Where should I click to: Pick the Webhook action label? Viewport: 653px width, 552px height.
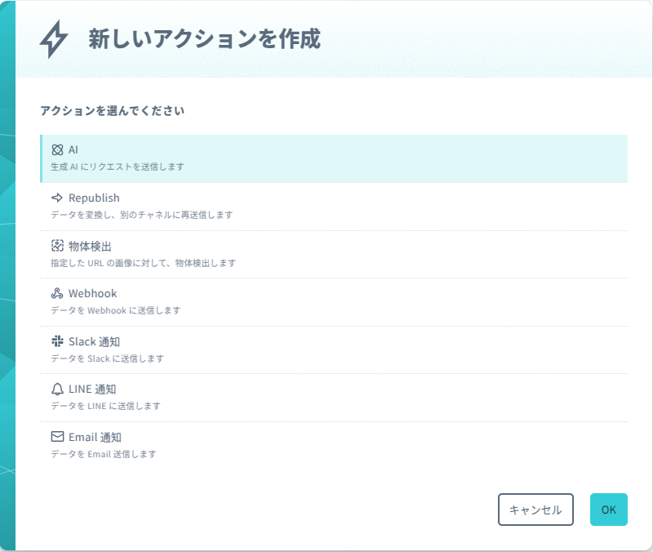point(92,294)
